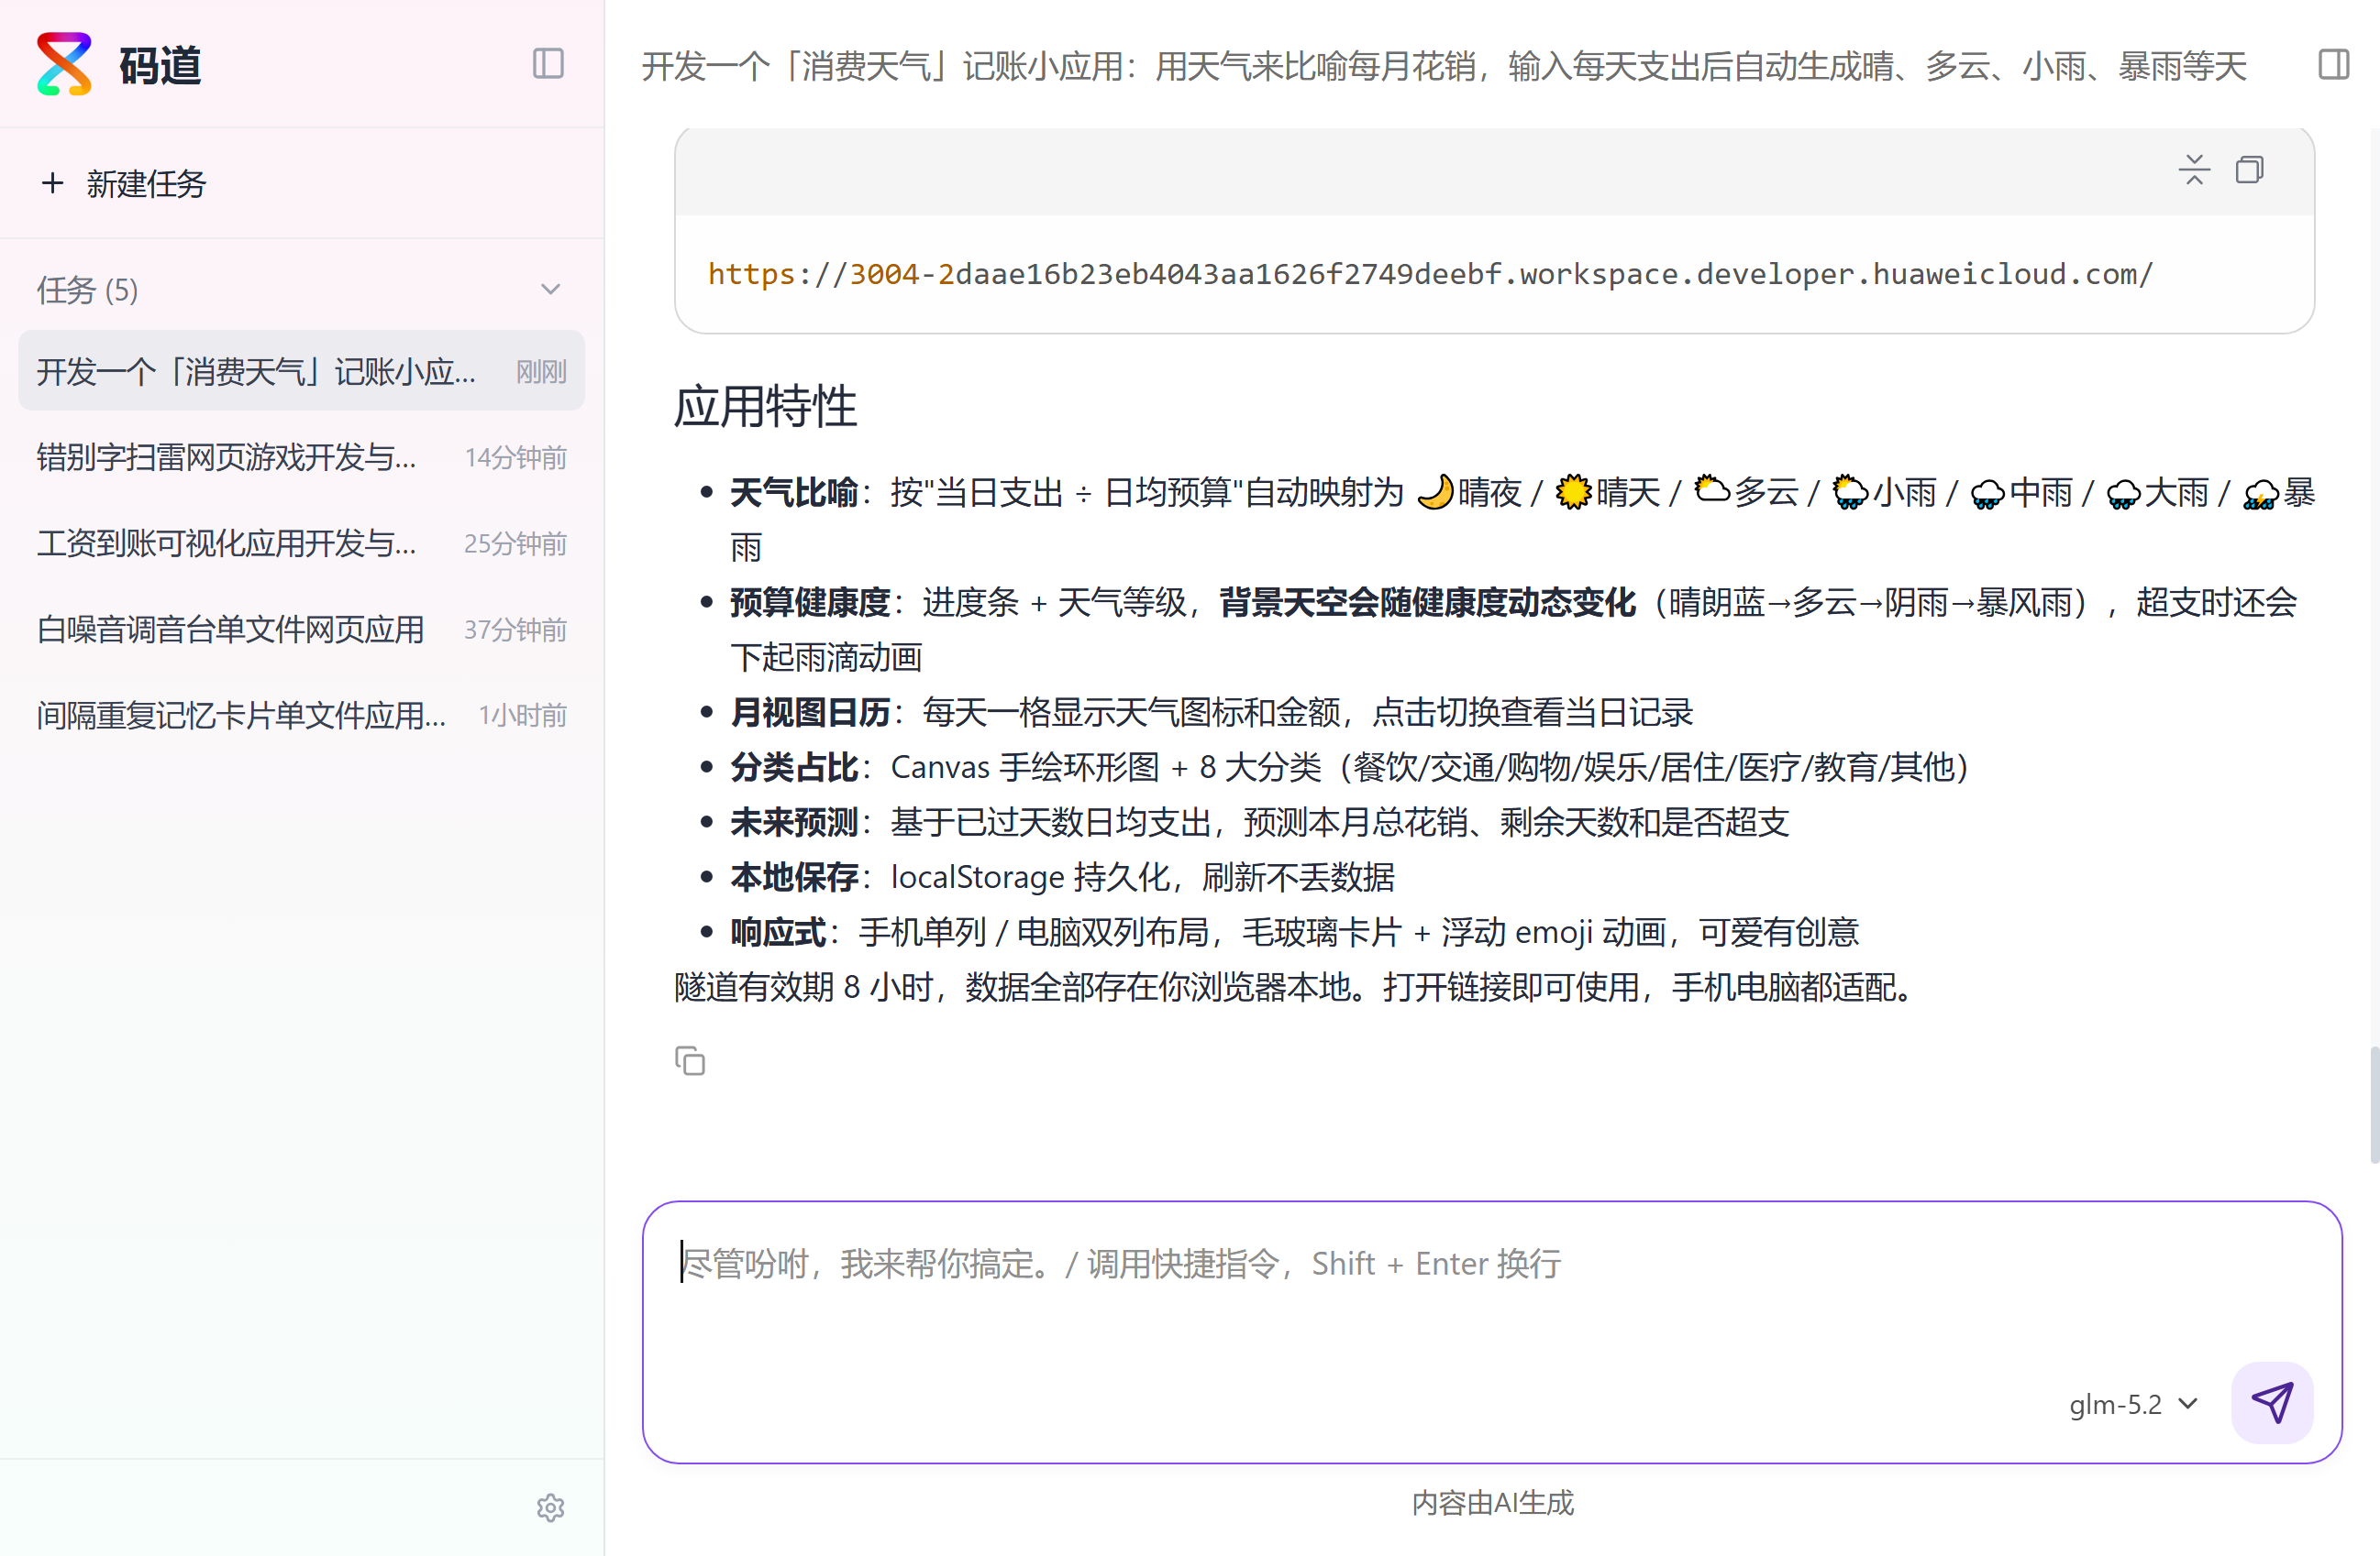Click the 刚刚 timestamp
The height and width of the screenshot is (1556, 2380).
point(541,372)
